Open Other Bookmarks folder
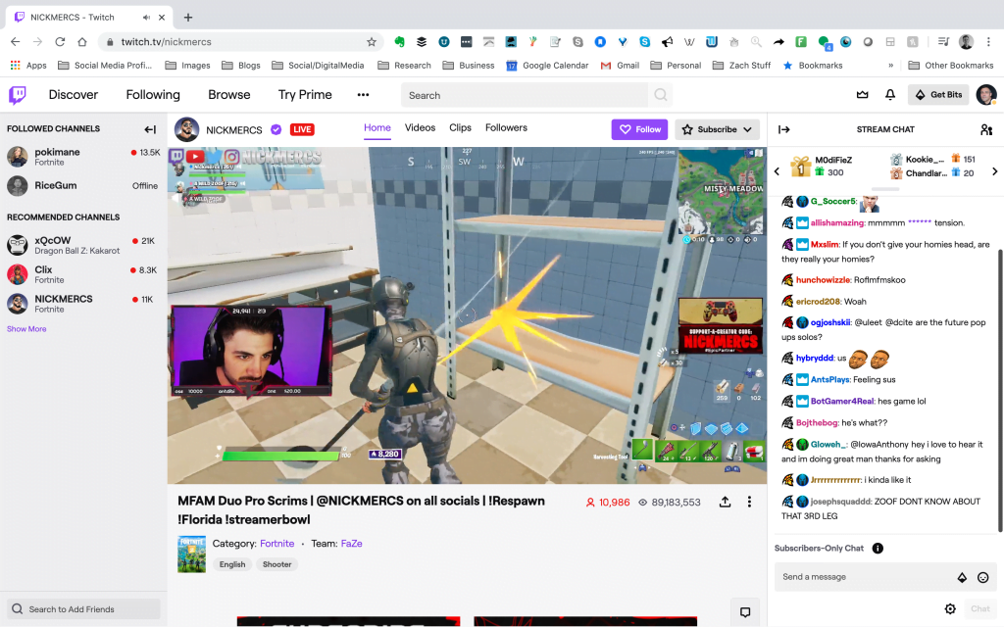Screen dimensions: 1004x627 pos(951,66)
